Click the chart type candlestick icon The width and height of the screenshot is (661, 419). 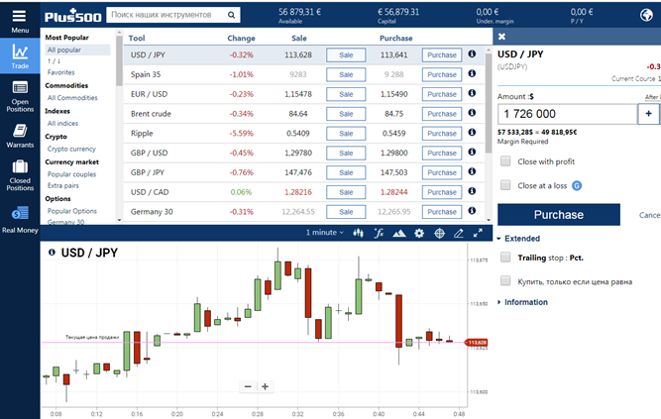(x=358, y=233)
